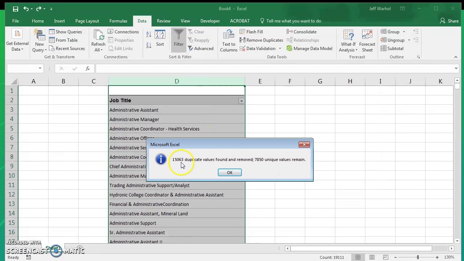Expand the Ungroup dropdown arrow
Viewport: 464px width, 261px height.
409,40
